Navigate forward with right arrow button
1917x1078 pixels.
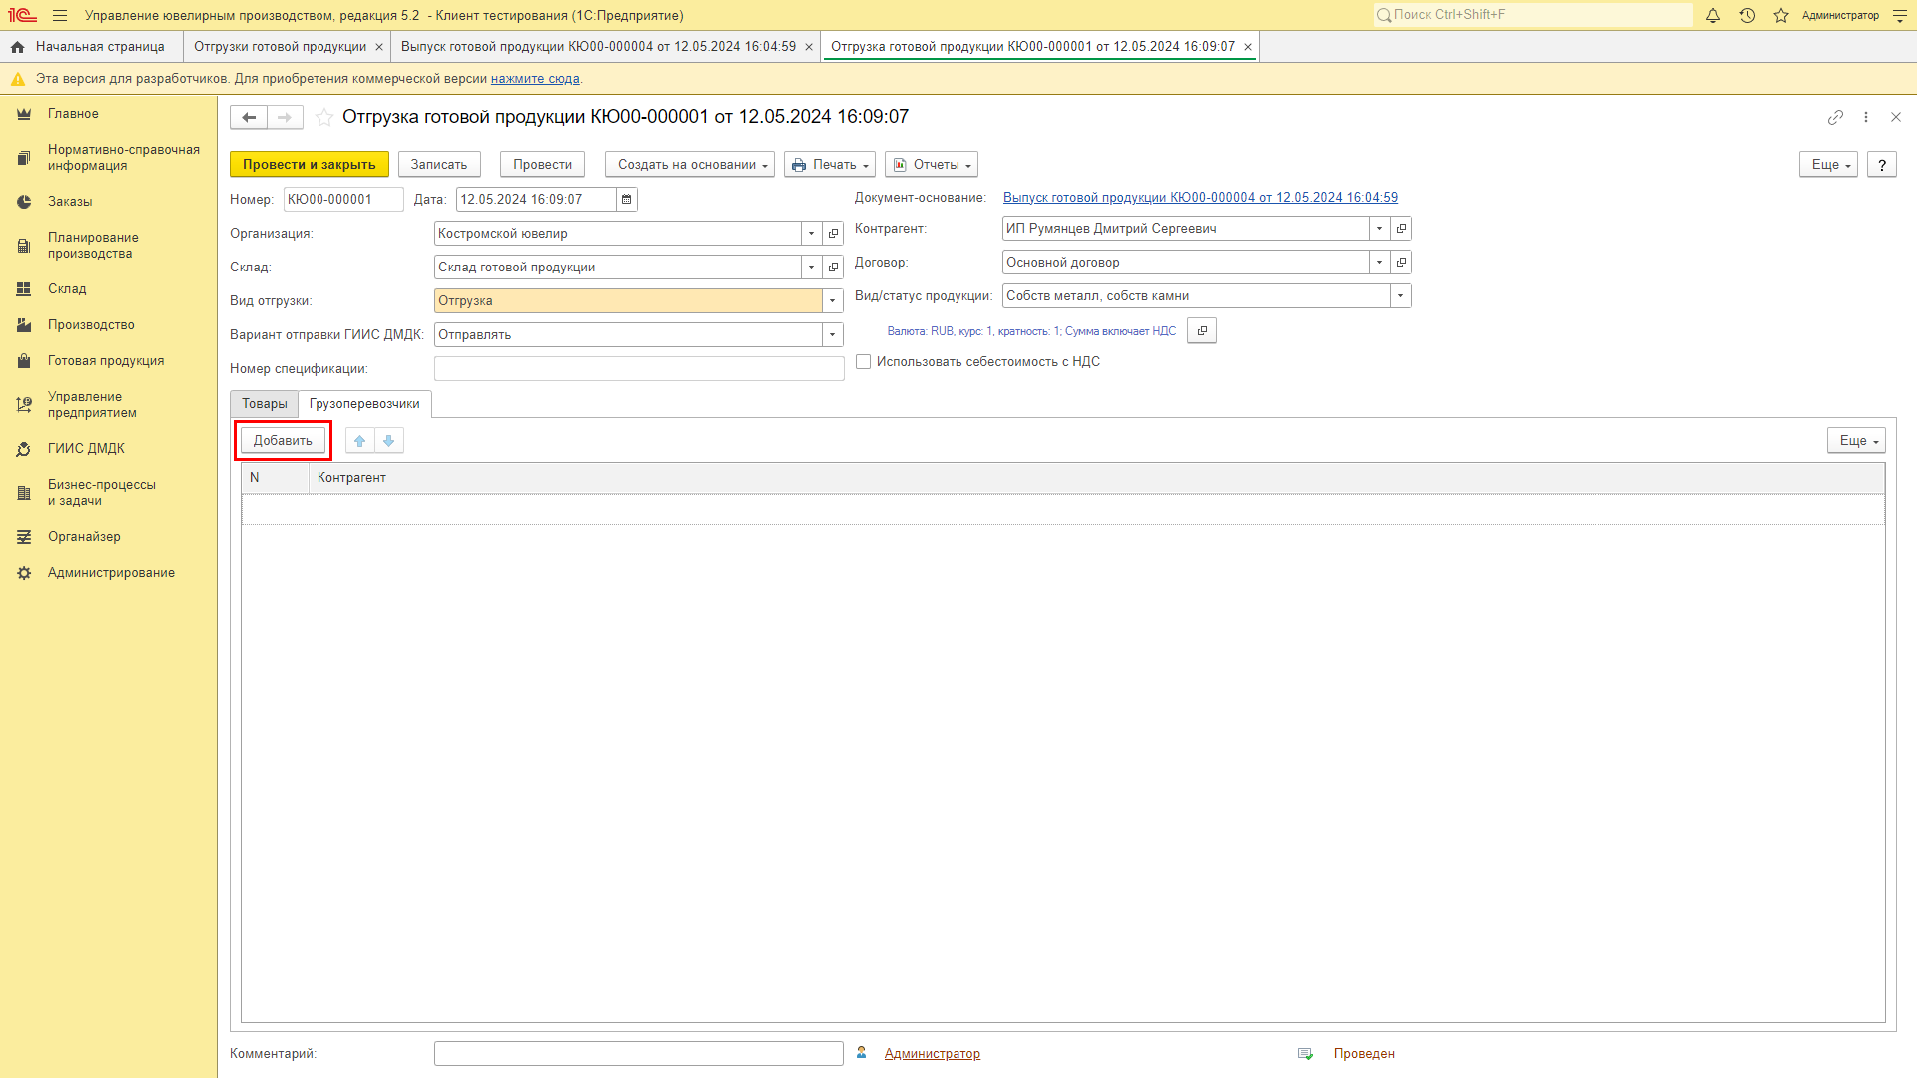[x=285, y=117]
